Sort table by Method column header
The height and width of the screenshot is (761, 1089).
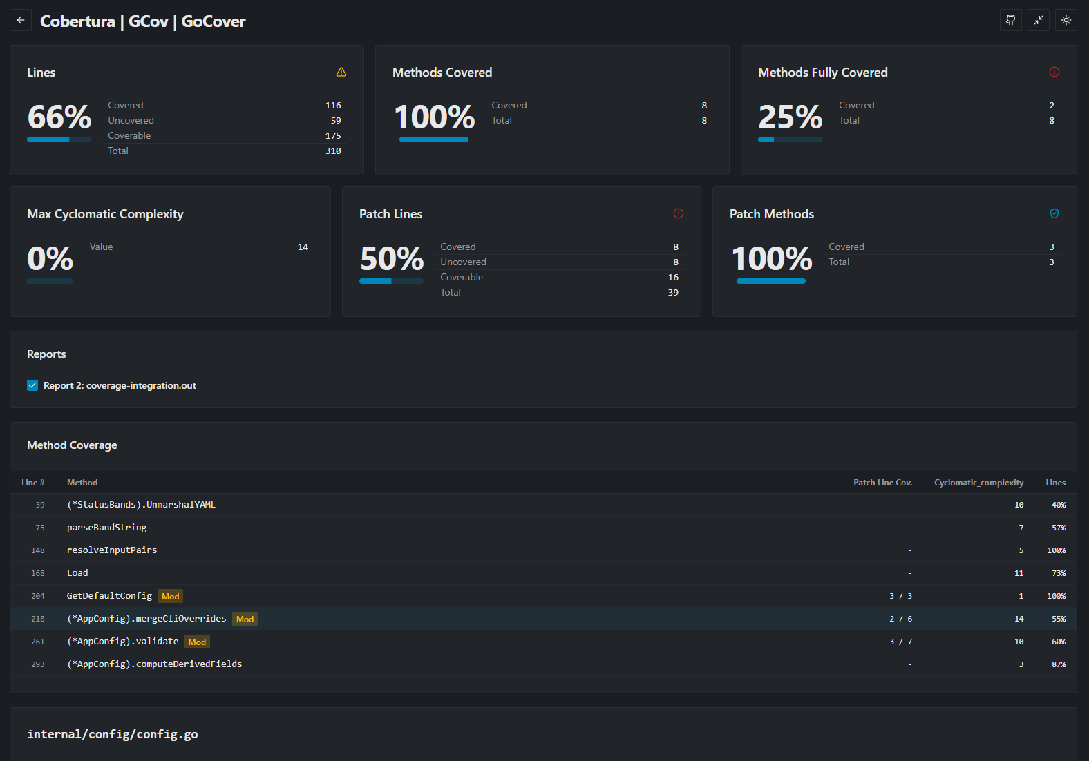coord(82,483)
